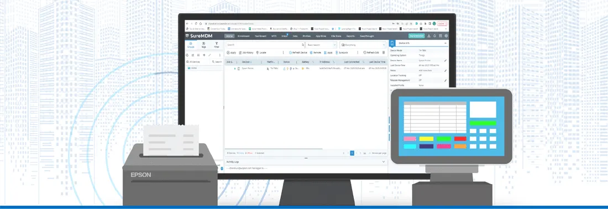608x209 pixels.
Task: Open the Reports tab
Action: pos(350,36)
